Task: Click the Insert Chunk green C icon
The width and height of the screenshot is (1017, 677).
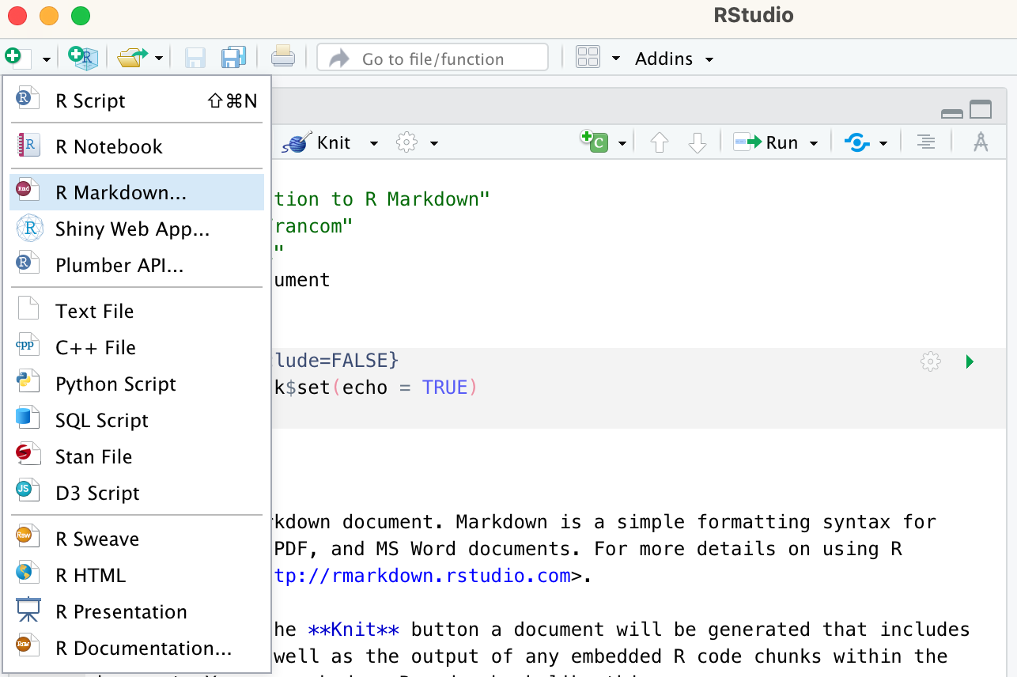Action: pos(595,142)
